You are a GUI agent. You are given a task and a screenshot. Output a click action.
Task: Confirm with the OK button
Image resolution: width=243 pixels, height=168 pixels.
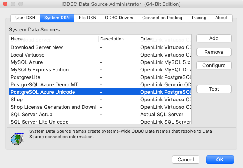pos(220,159)
